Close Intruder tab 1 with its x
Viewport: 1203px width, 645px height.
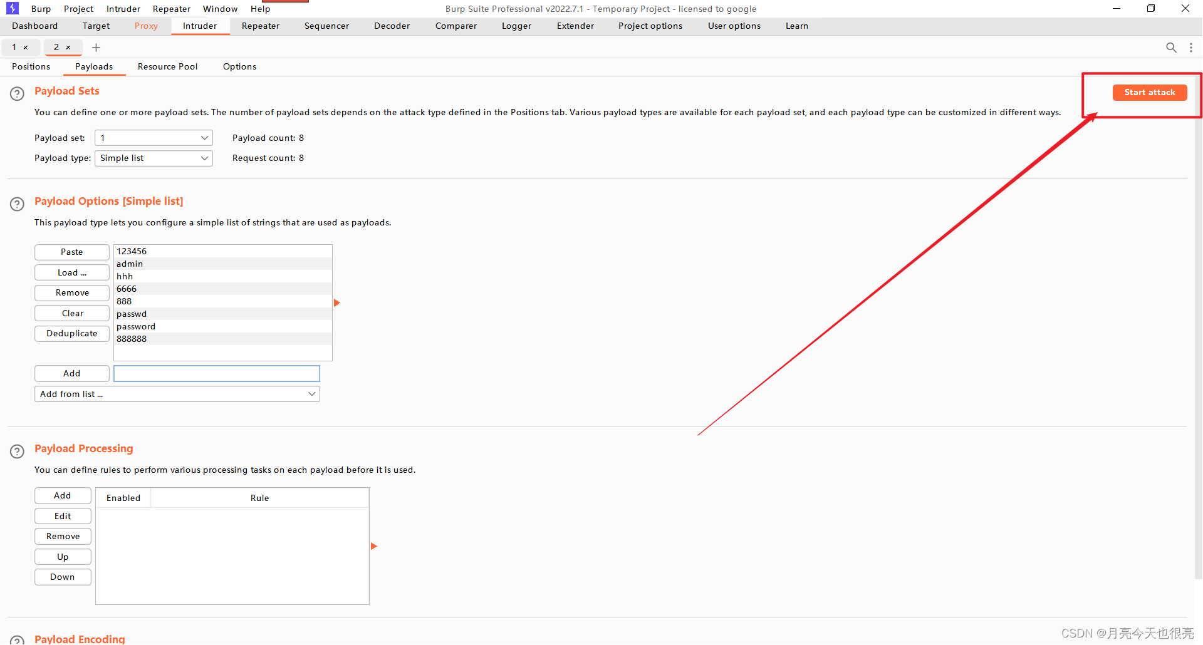coord(26,48)
